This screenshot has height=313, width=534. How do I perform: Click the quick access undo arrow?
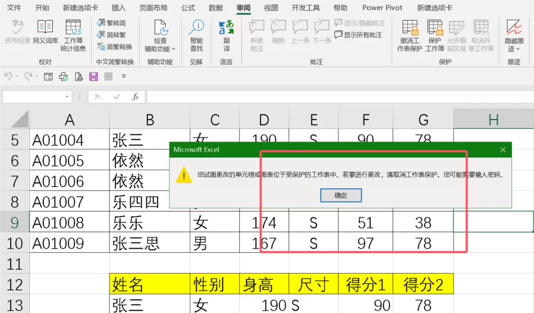(x=9, y=77)
